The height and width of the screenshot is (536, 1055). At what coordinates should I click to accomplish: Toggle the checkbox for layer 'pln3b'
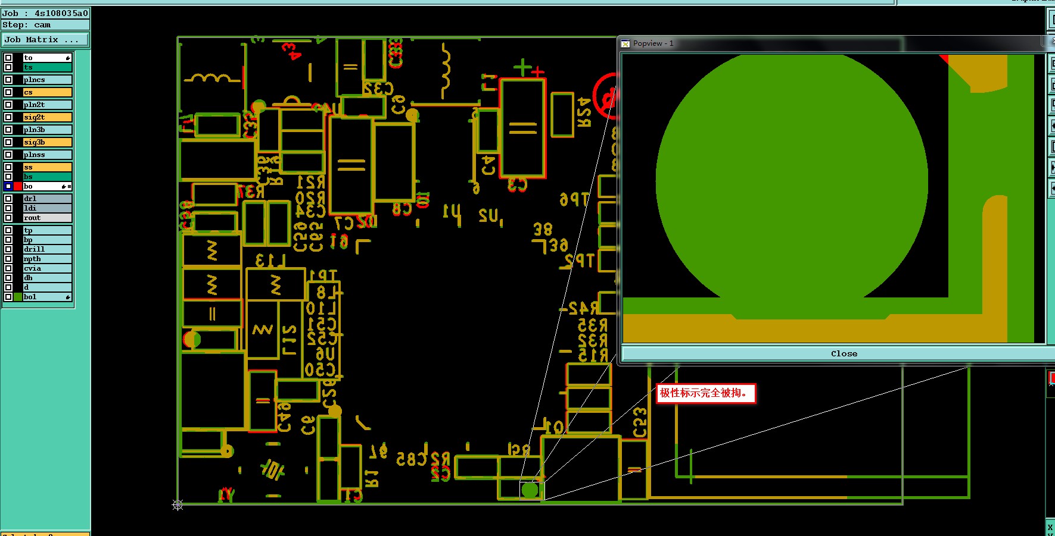tap(8, 130)
